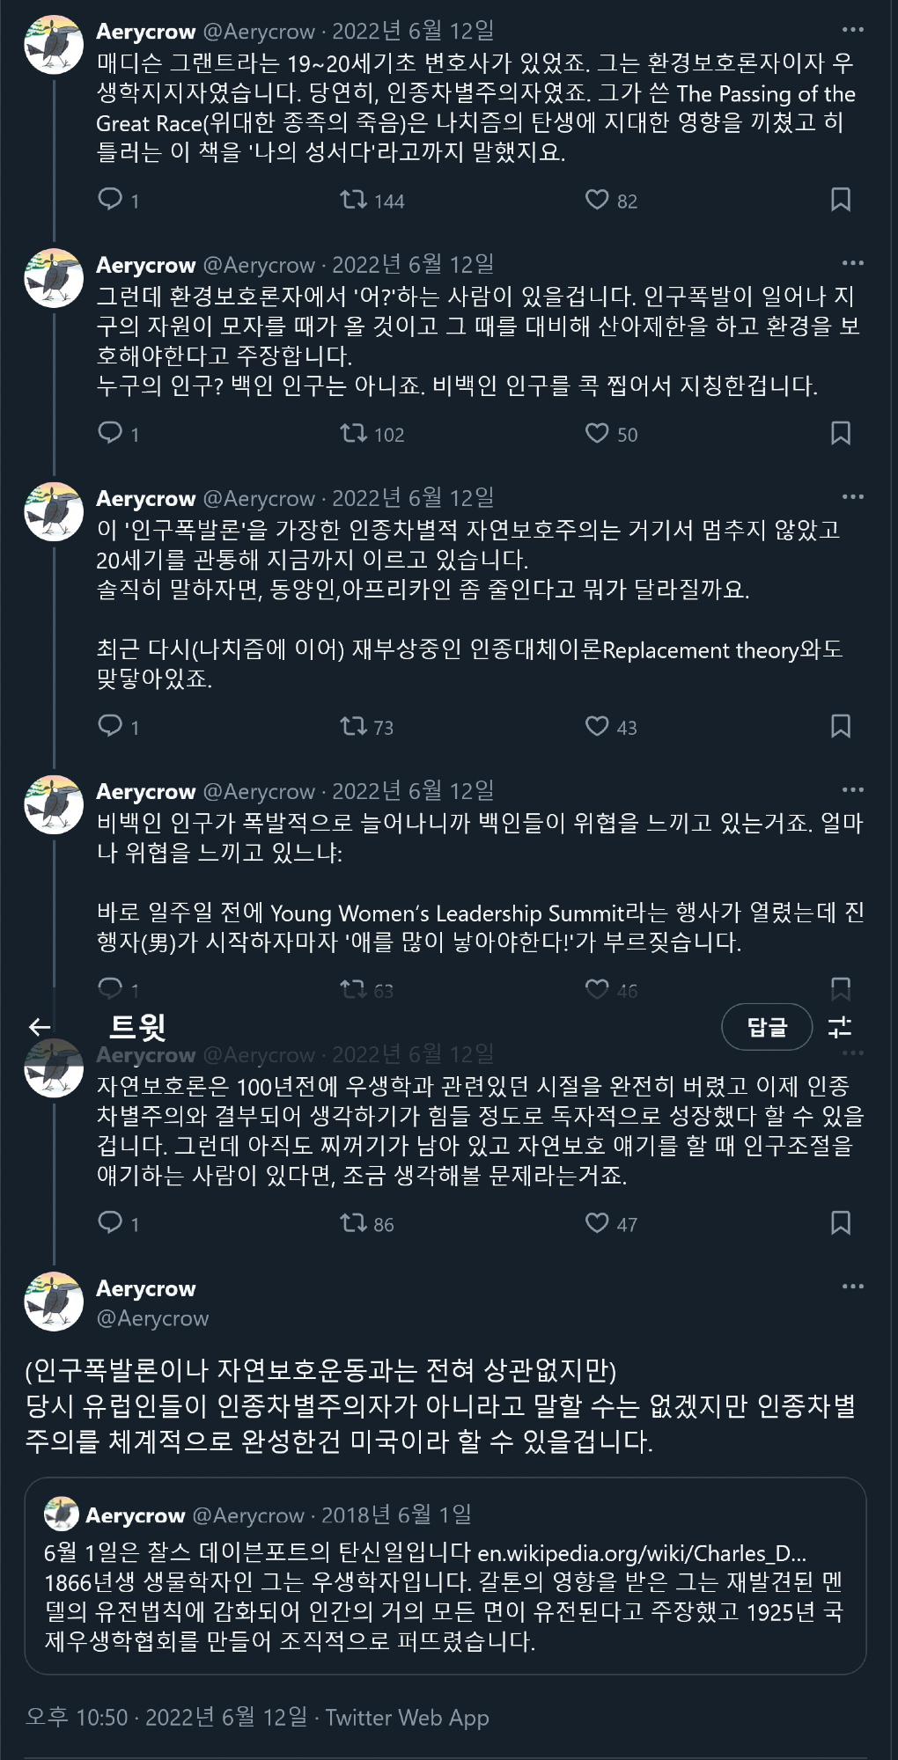Viewport: 898px width, 1760px height.
Task: Open Aerycrow profile picture on main tweet
Action: click(x=54, y=1302)
